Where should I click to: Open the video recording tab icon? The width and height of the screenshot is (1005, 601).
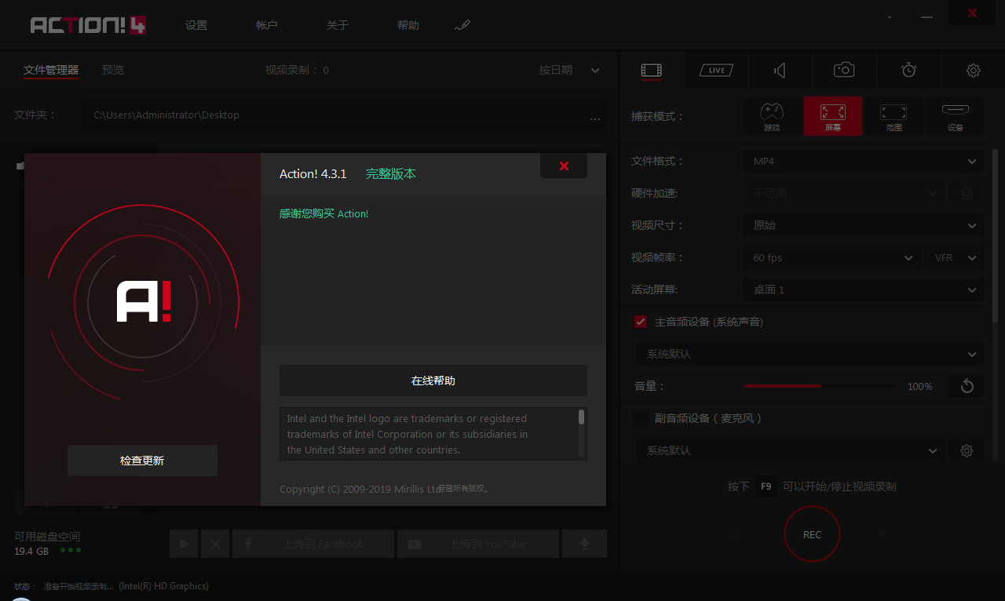coord(651,71)
